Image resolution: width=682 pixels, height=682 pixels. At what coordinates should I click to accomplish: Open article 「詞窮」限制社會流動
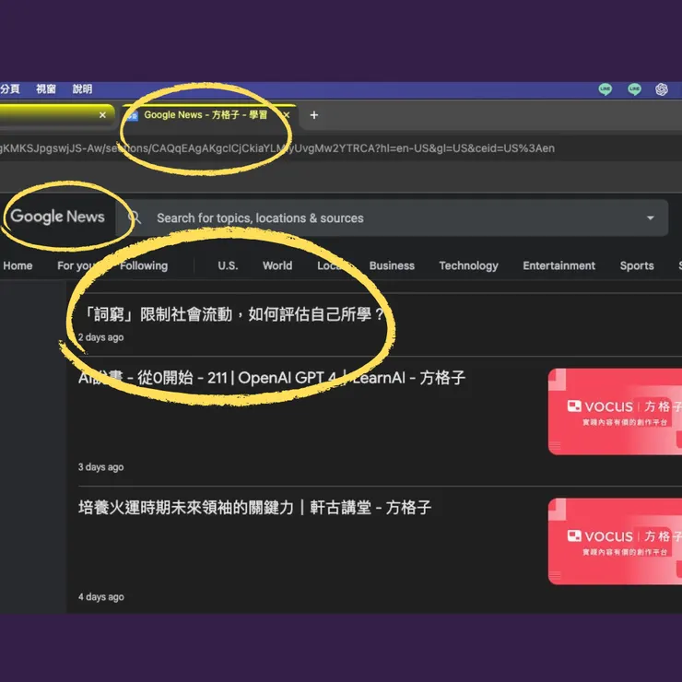pyautogui.click(x=232, y=314)
